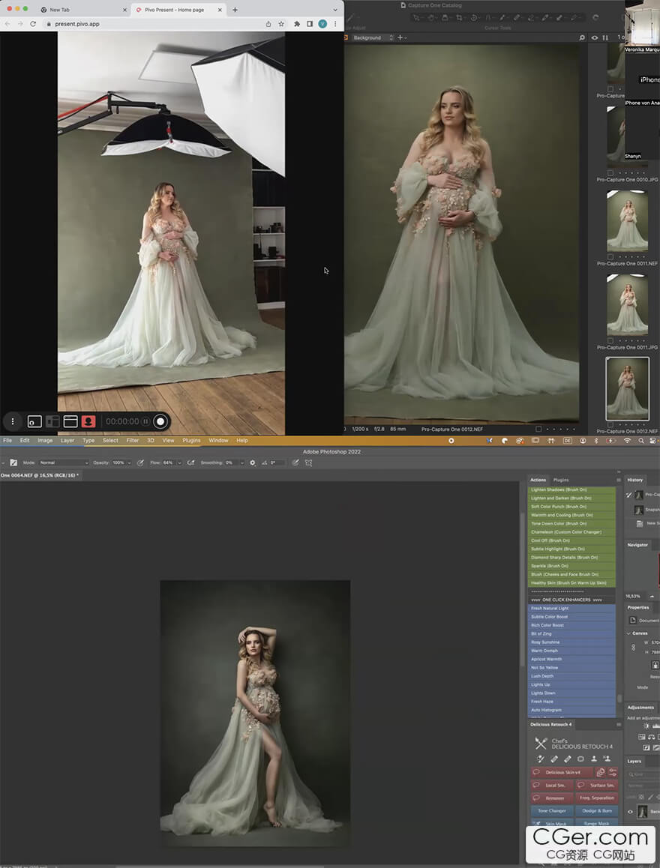
Task: Collapse the Canvas section in Properties
Action: [x=629, y=633]
